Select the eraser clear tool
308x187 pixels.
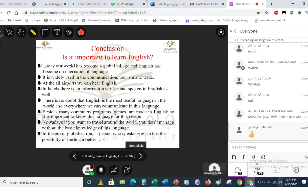(69, 32)
